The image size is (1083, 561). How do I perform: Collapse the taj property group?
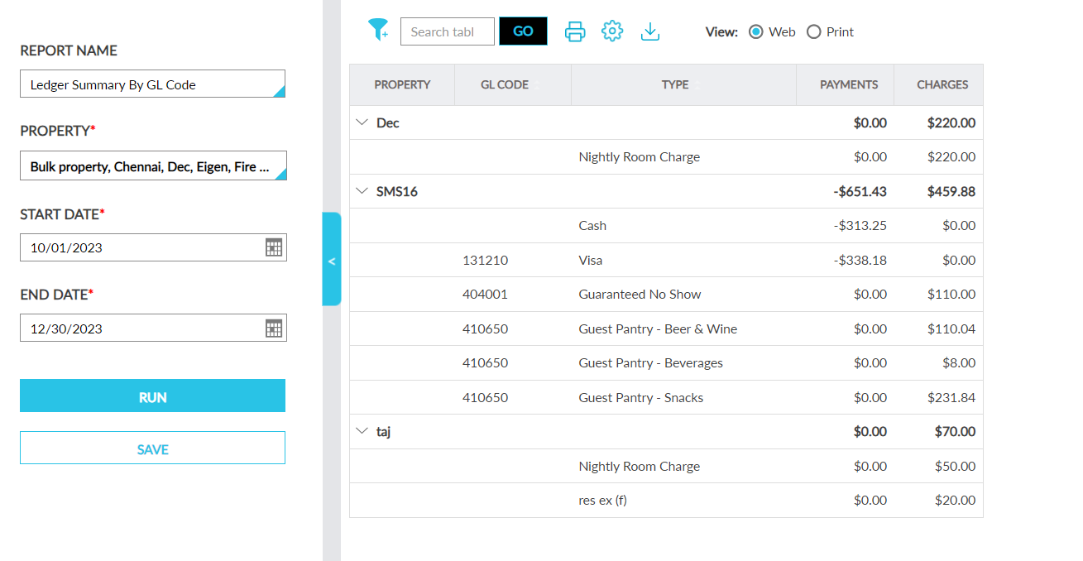coord(362,431)
